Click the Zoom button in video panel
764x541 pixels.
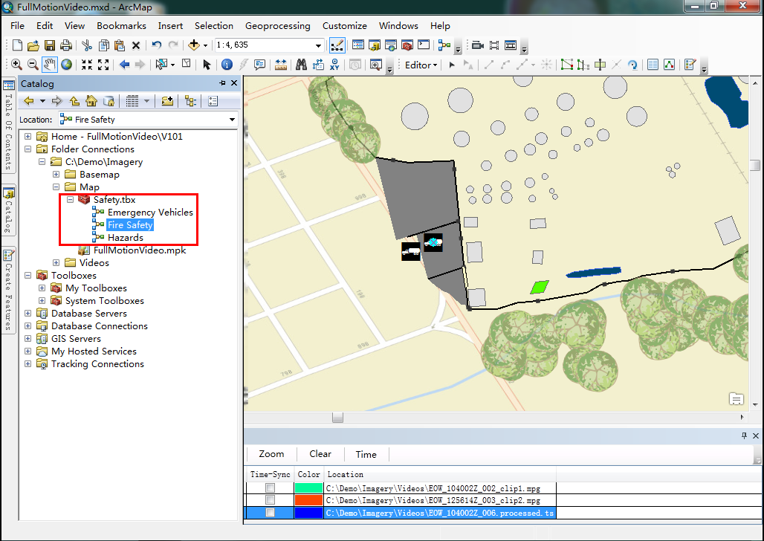[x=271, y=454]
